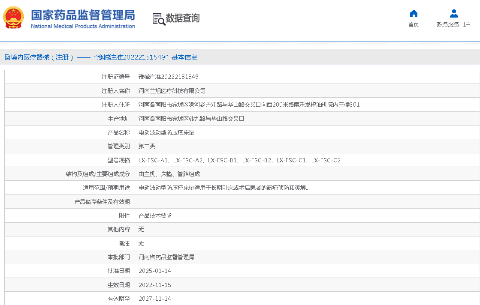480x305 pixels.
Task: Click approving department 河南省药品监督管理局 value
Action: (x=166, y=257)
